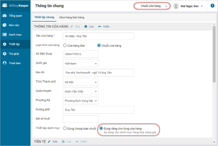The image size is (218, 146).
Task: Select Dùng chung toàn chuỗi option
Action: click(x=65, y=128)
